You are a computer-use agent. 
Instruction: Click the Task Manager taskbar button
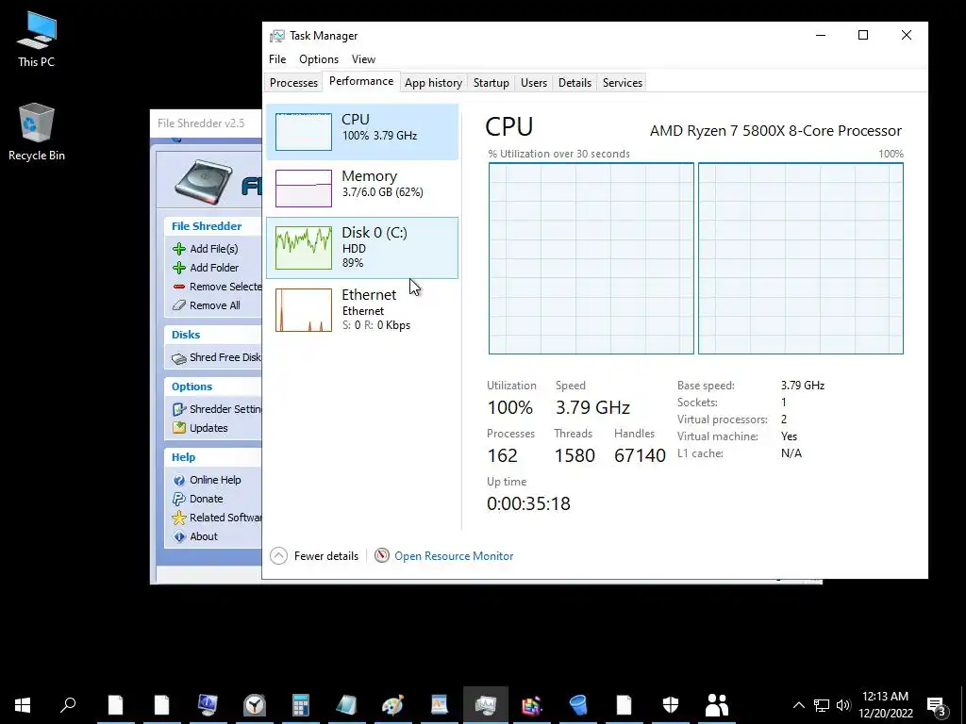(x=486, y=705)
